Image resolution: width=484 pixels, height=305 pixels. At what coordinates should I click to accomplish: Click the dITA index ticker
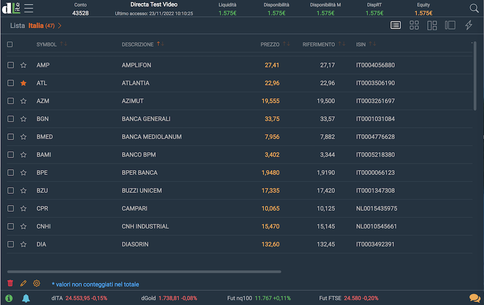pos(79,298)
